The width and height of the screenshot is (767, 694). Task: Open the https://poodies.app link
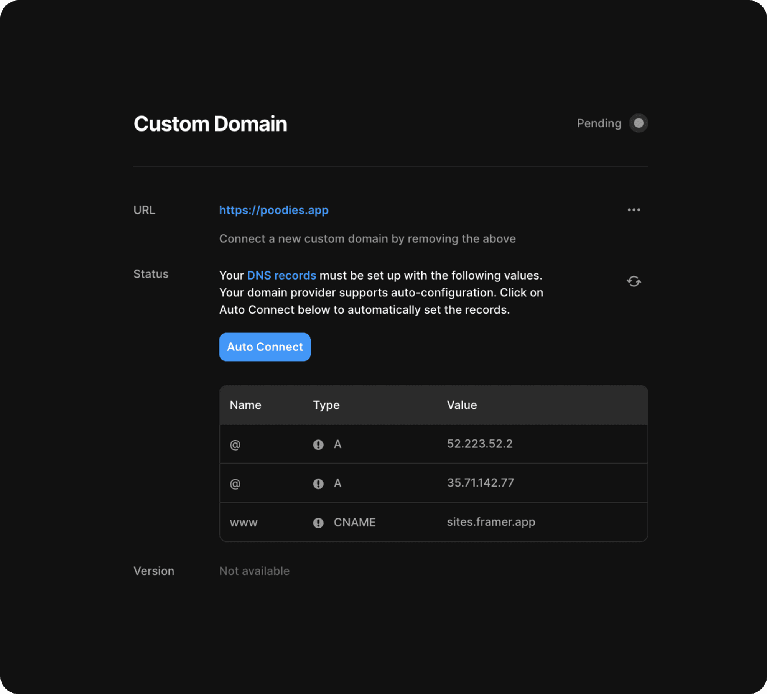point(274,210)
